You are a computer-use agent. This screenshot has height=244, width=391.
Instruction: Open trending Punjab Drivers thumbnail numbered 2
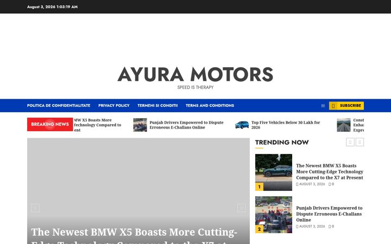point(274,215)
